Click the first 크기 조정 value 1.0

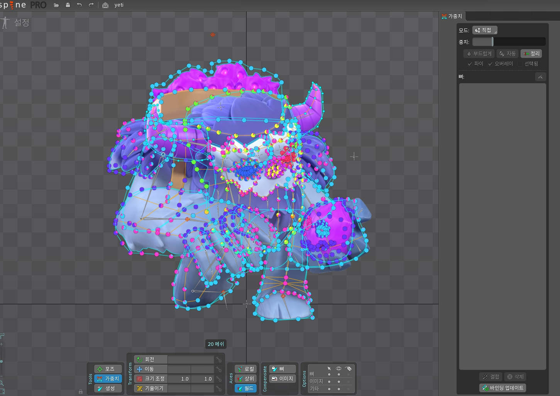[179, 379]
